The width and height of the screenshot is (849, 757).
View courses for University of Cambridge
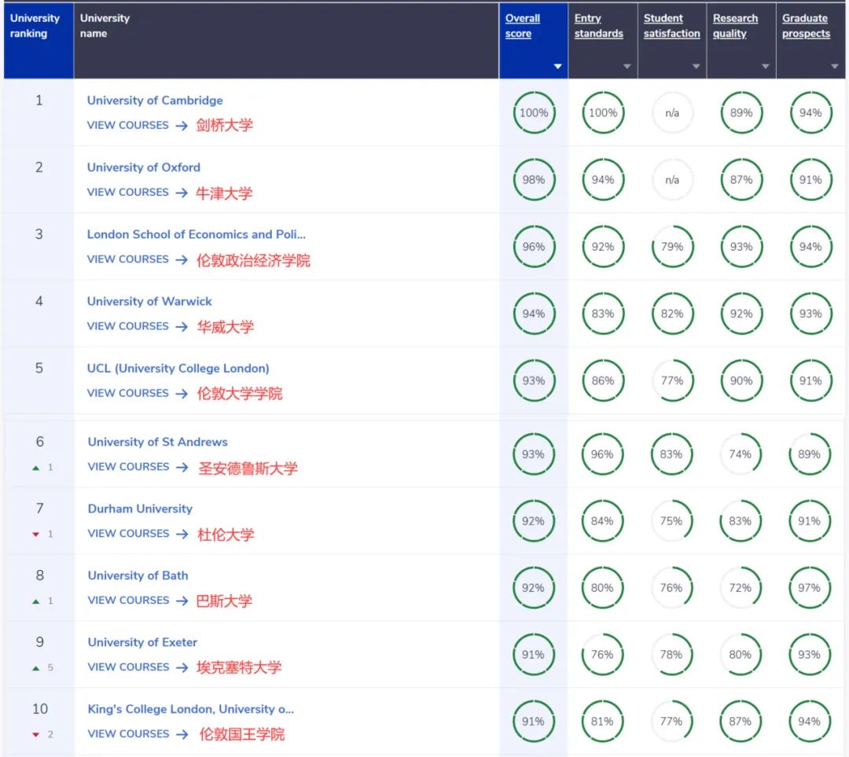click(138, 125)
